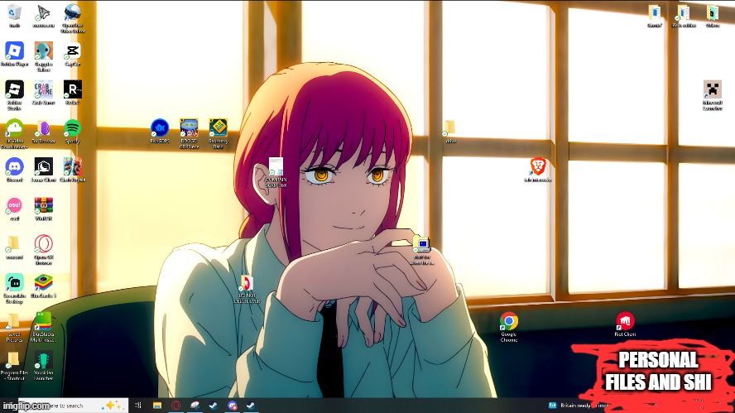Open Opera GX Browser desktop shortcut
Viewport: 735px width, 413px height.
pos(44,249)
